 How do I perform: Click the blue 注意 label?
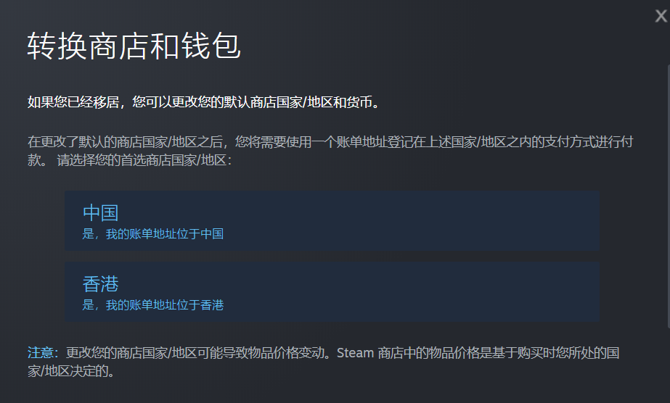(x=42, y=353)
